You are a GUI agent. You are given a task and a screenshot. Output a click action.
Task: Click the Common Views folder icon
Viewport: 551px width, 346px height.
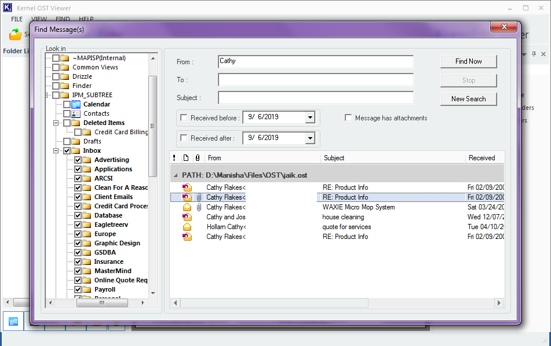[65, 67]
